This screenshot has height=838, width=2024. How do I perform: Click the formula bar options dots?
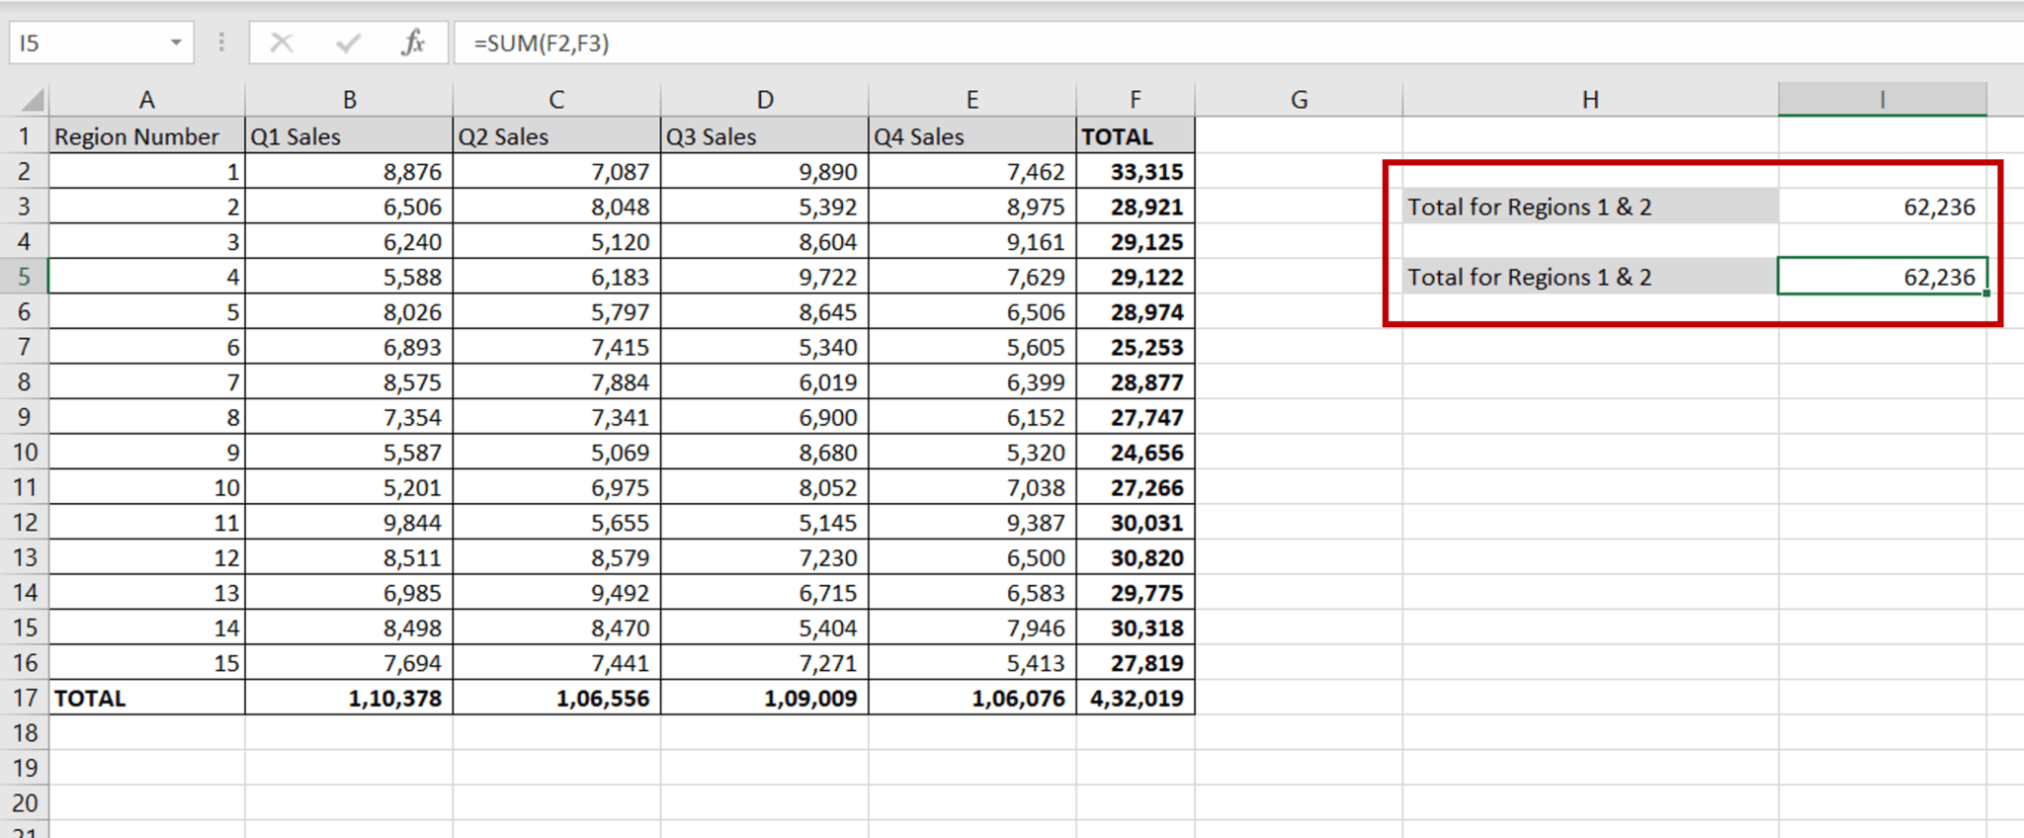pyautogui.click(x=221, y=42)
